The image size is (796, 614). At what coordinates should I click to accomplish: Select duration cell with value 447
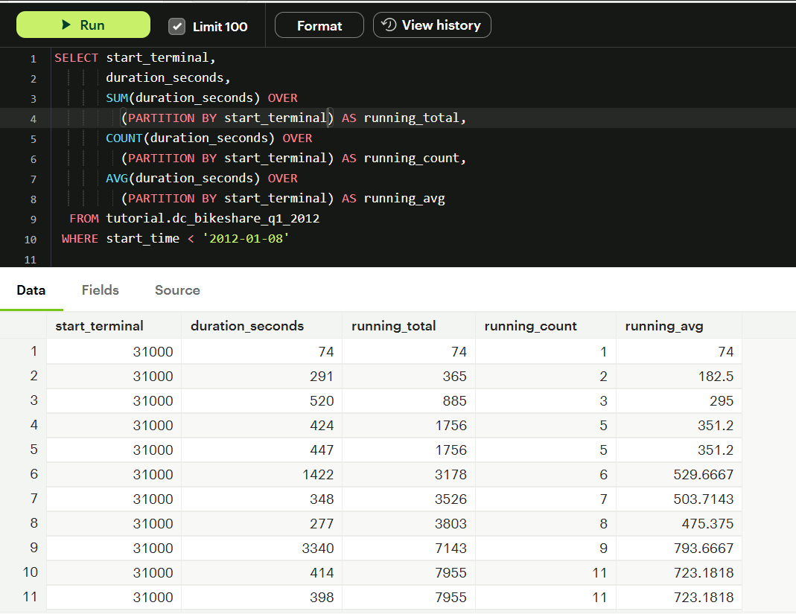[261, 450]
